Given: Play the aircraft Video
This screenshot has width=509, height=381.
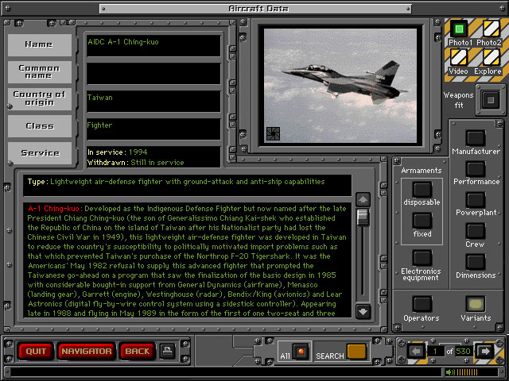Looking at the screenshot, I should point(459,57).
